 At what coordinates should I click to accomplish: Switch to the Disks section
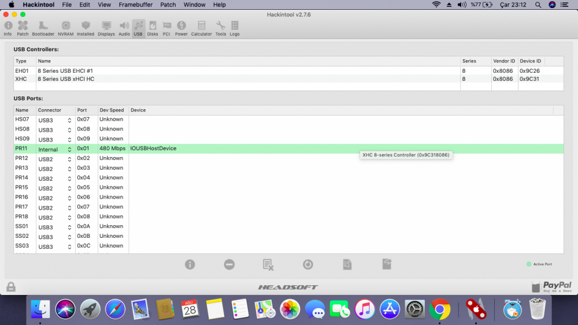pyautogui.click(x=153, y=28)
